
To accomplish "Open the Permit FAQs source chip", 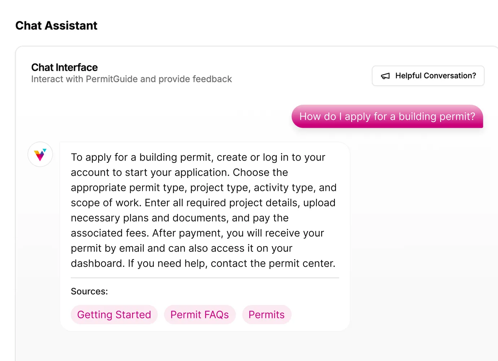I will (200, 315).
